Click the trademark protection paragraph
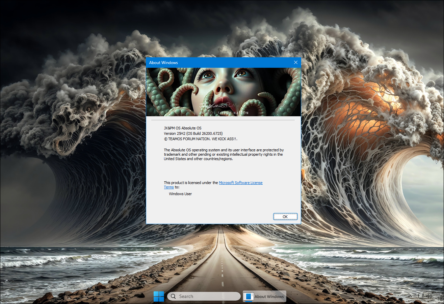Viewport: 444px width, 304px height. point(224,154)
